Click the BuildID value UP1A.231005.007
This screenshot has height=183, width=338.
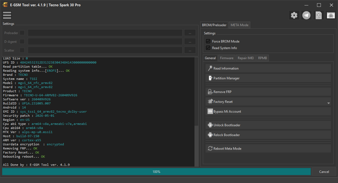click(36, 103)
